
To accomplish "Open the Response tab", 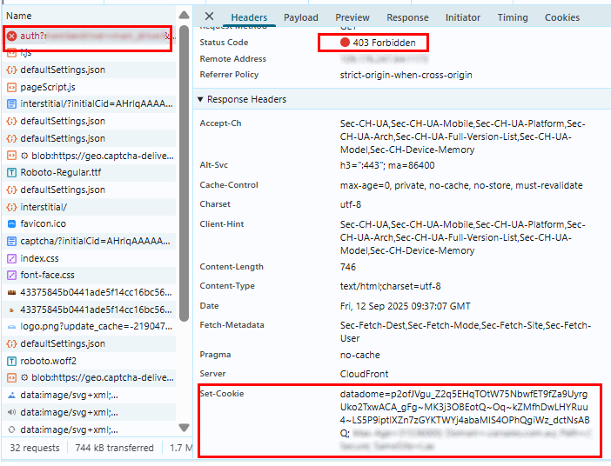I will (x=407, y=17).
